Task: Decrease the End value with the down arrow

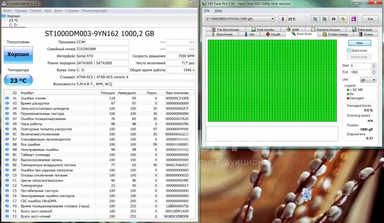Action: pyautogui.click(x=374, y=74)
